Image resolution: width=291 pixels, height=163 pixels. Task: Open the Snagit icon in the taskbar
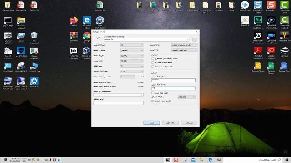(x=176, y=160)
